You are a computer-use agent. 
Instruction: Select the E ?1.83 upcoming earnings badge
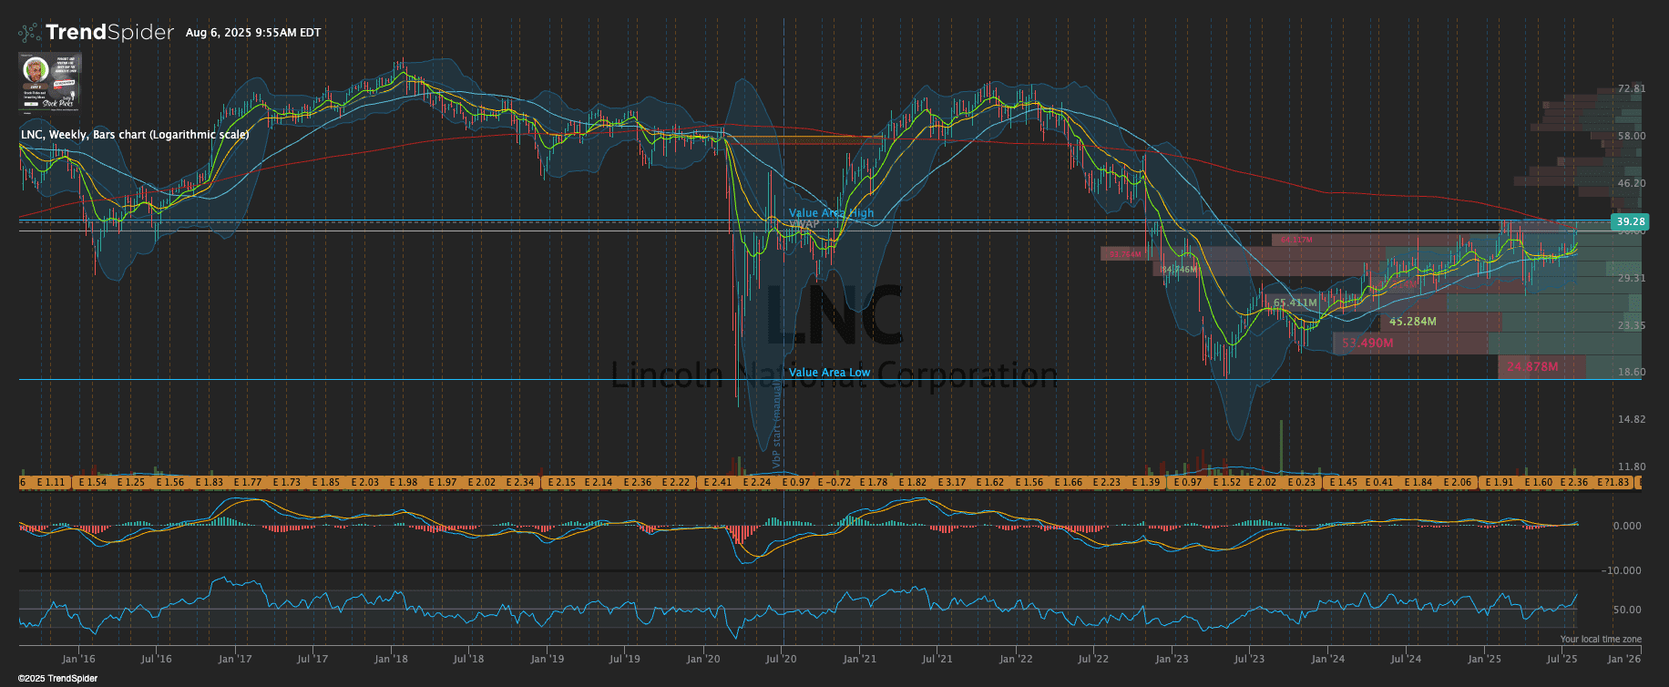tap(1614, 482)
